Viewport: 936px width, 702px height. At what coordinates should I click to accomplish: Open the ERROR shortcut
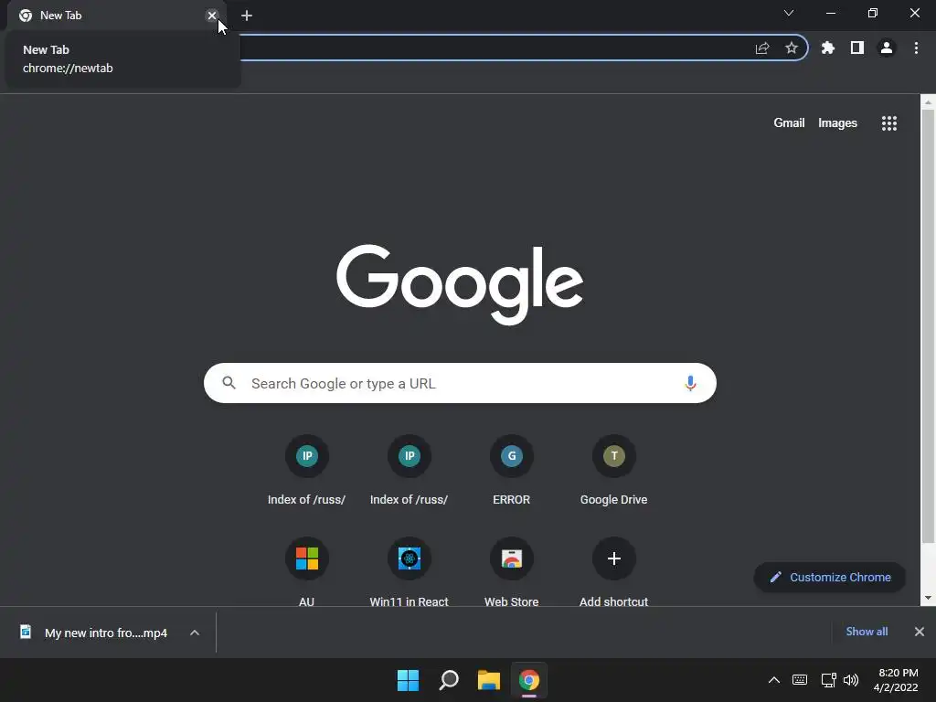tap(512, 470)
